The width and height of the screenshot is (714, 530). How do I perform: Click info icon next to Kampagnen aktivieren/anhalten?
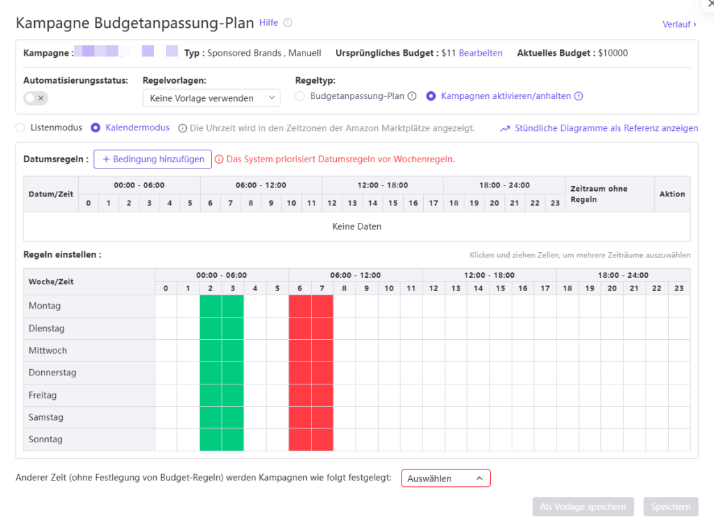pos(578,96)
